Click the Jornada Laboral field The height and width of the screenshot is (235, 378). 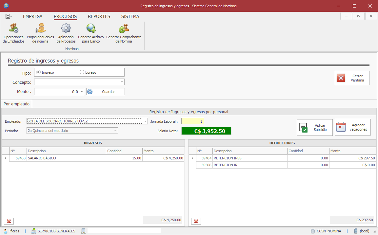[x=193, y=121]
